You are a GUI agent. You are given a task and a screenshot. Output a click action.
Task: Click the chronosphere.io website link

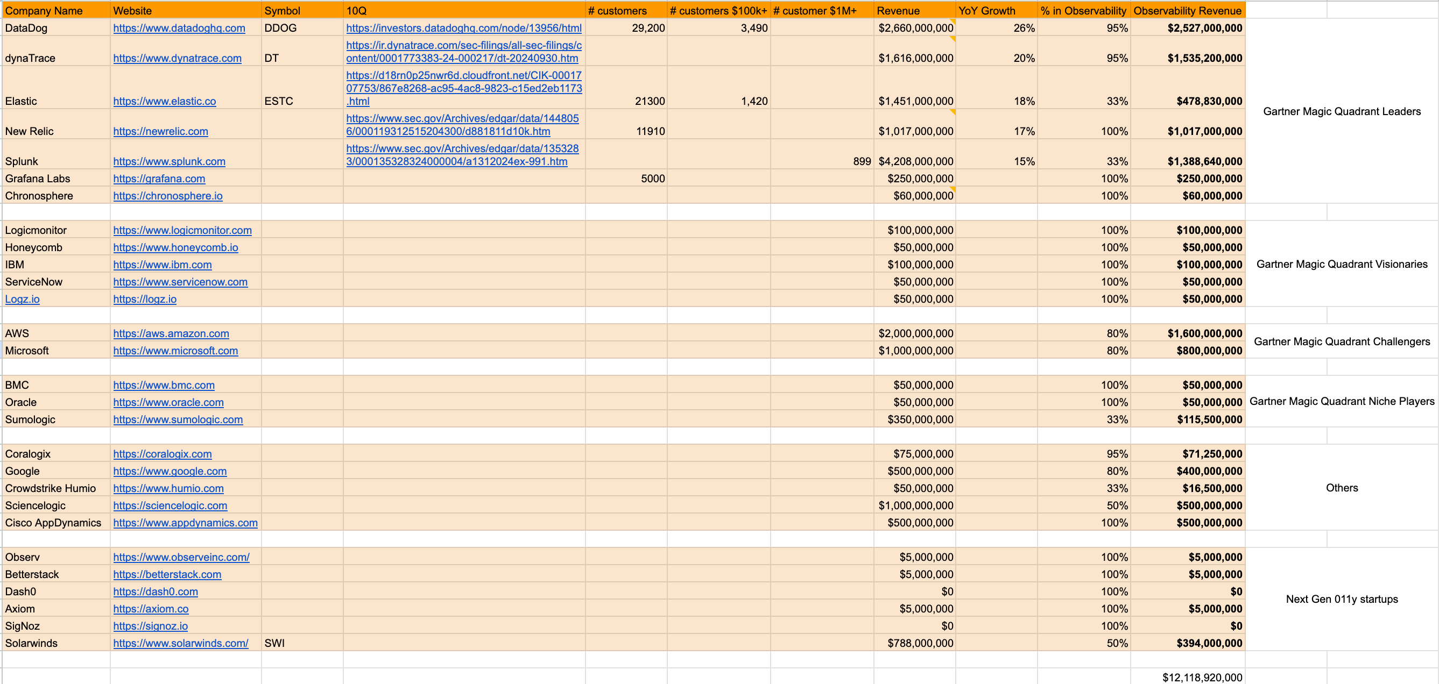[167, 196]
